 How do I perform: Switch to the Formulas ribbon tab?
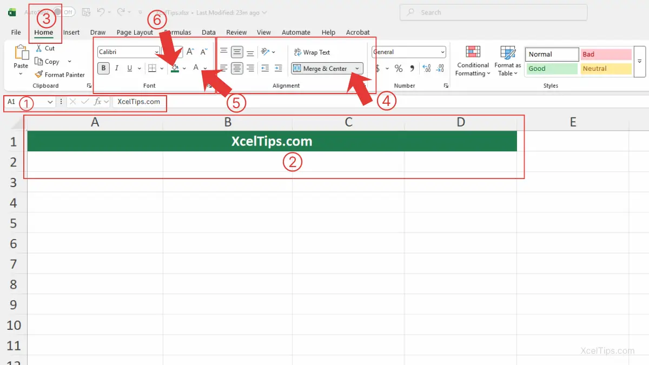pos(177,32)
